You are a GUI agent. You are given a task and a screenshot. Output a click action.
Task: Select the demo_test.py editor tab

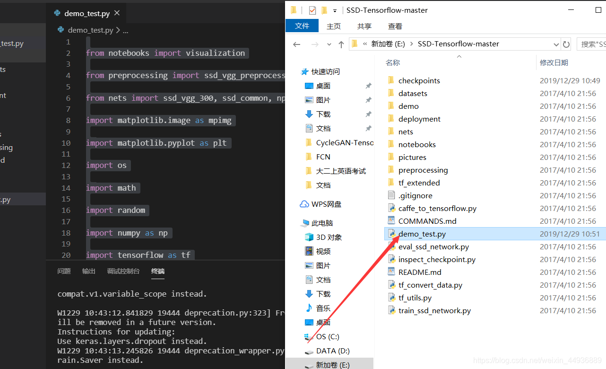click(86, 13)
